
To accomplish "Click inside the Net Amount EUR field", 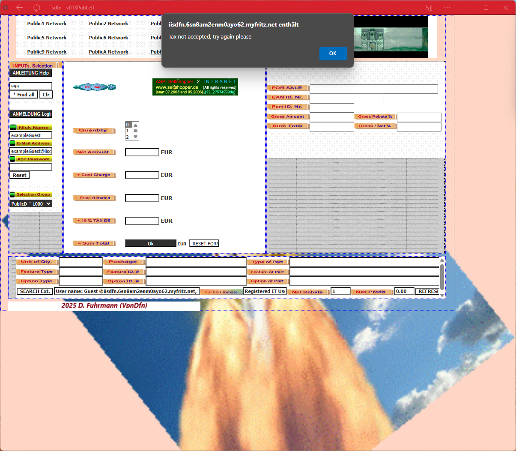I will pyautogui.click(x=142, y=152).
